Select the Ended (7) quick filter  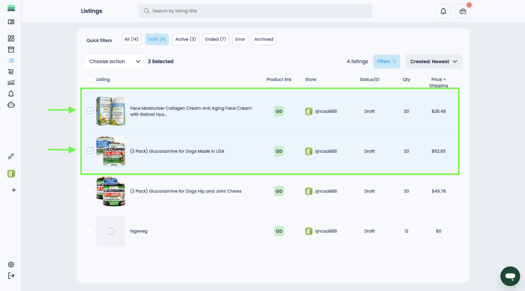(x=215, y=40)
